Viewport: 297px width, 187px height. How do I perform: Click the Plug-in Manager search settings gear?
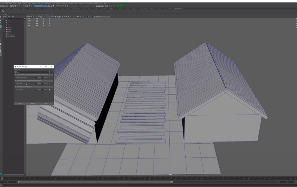50,72
